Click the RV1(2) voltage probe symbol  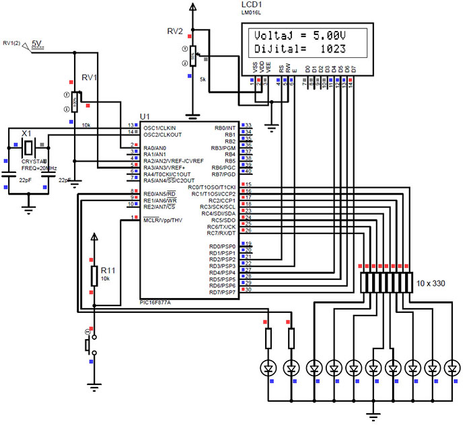click(x=27, y=46)
